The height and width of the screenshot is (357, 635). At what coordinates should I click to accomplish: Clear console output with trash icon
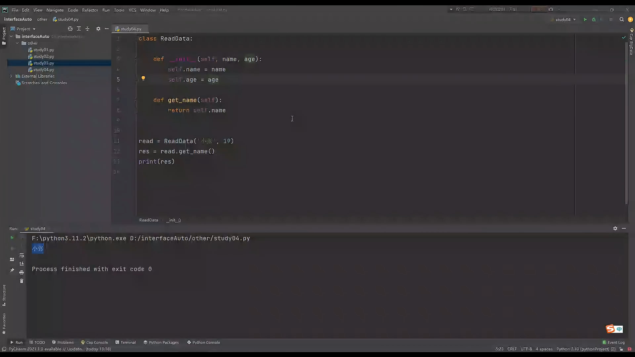pos(21,281)
